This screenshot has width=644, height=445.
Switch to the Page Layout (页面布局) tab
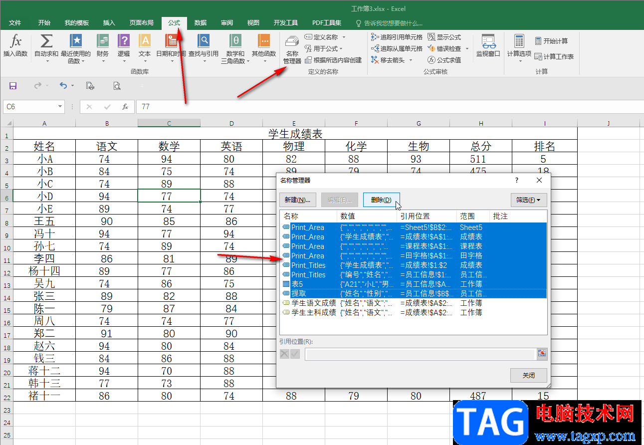(x=142, y=23)
